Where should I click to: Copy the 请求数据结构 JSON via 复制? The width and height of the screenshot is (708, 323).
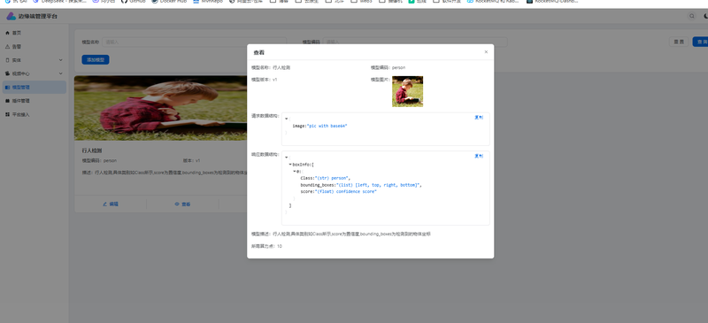coord(479,118)
